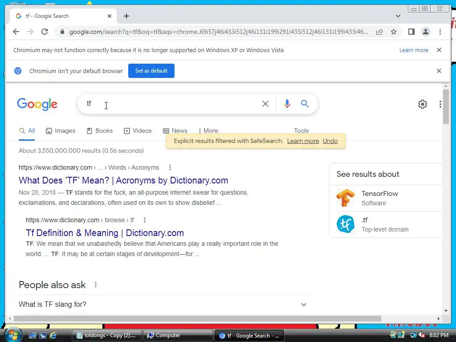Expand 'What is TF slang for?' question
This screenshot has height=342, width=456.
coord(163,305)
